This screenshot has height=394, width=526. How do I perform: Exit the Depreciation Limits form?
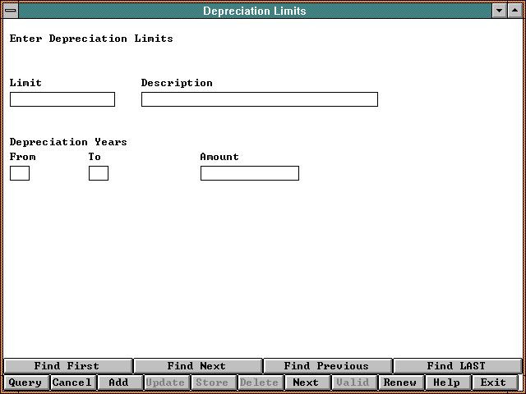point(494,383)
